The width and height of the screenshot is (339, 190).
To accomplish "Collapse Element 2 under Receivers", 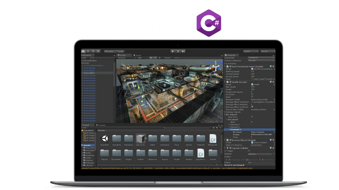I will coord(229,129).
